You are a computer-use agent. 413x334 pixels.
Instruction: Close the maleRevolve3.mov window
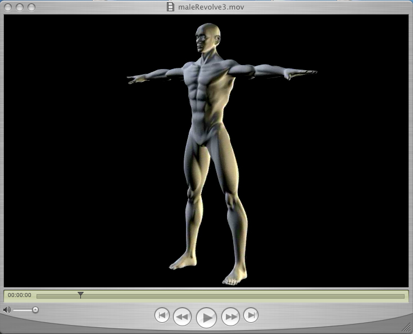[x=8, y=7]
